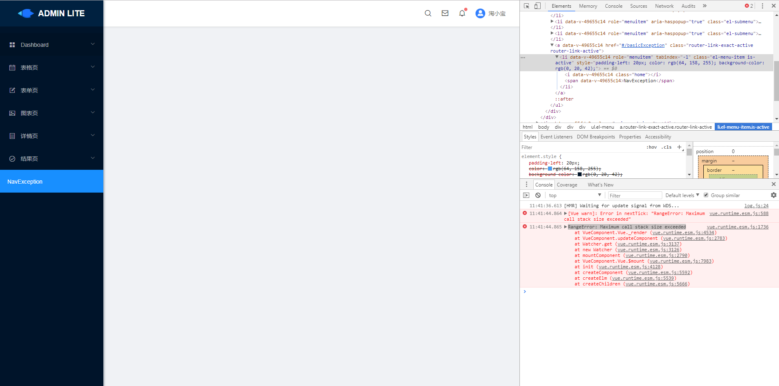The width and height of the screenshot is (779, 386).
Task: Open console settings via the gear icon
Action: point(773,195)
